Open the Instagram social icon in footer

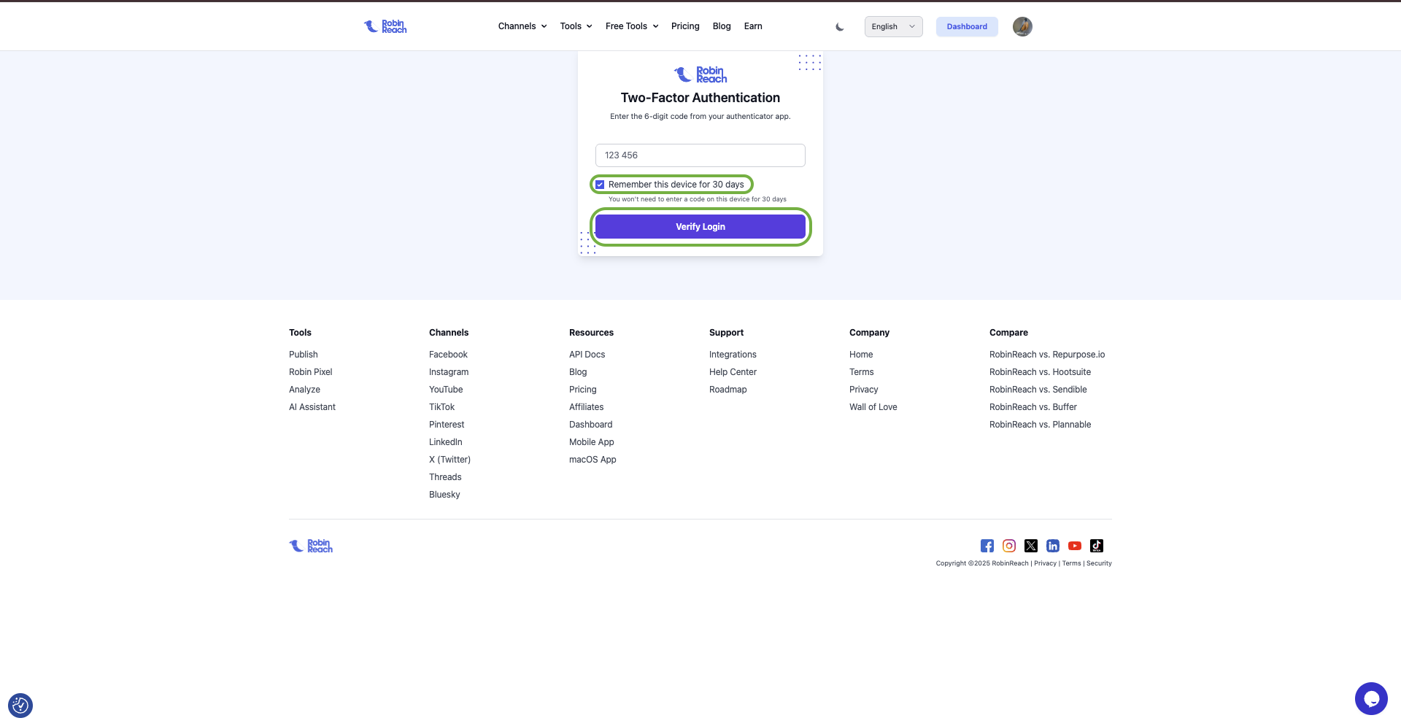1009,546
